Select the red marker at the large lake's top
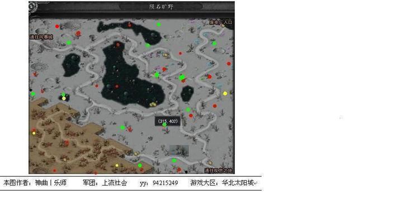 (118, 45)
